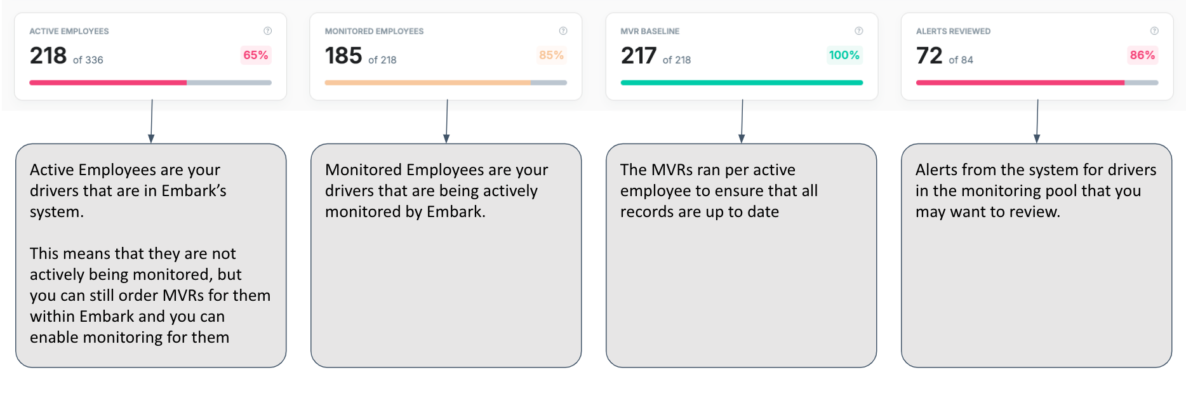Image resolution: width=1186 pixels, height=396 pixels.
Task: Open the Monitored Employees card title
Action: tap(374, 31)
